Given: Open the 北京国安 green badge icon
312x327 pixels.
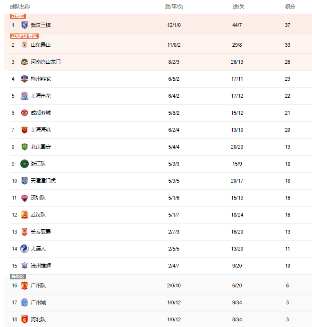Looking at the screenshot, I should point(25,147).
